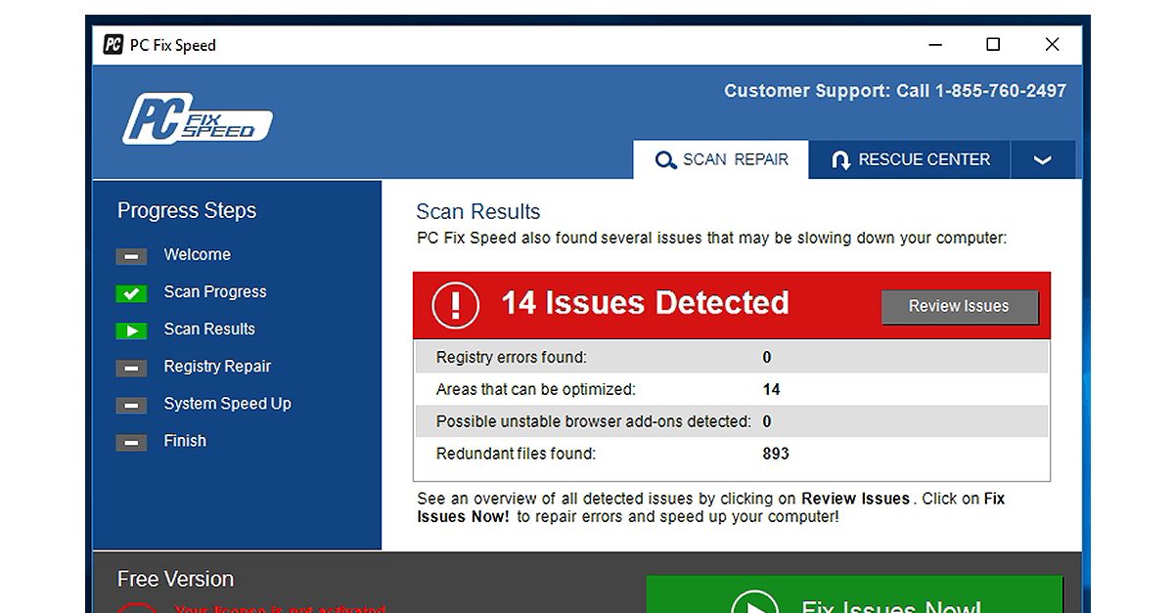Screen dimensions: 1174x613
Task: Open the Rescue Center tab
Action: (910, 159)
